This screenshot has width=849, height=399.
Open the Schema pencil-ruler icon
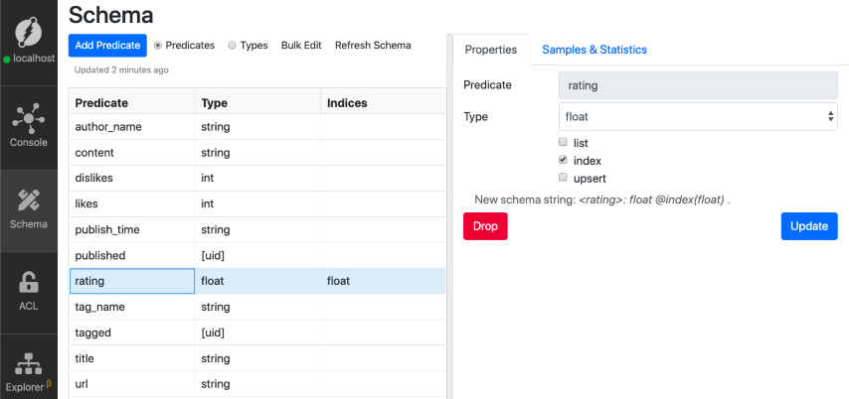pos(28,200)
